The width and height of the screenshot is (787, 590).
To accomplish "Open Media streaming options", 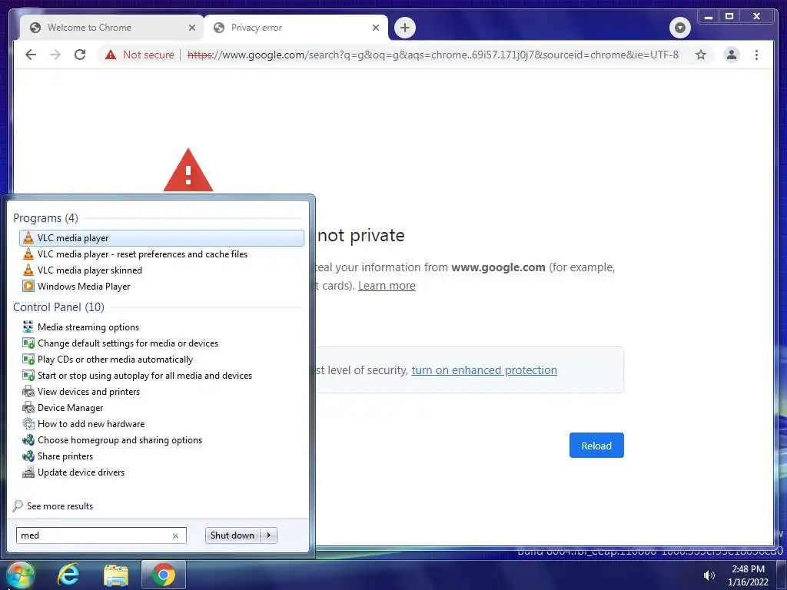I will tap(161, 327).
